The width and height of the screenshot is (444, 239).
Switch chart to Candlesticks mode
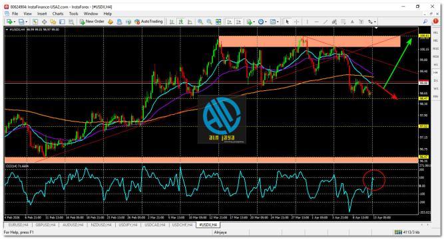[x=180, y=22]
